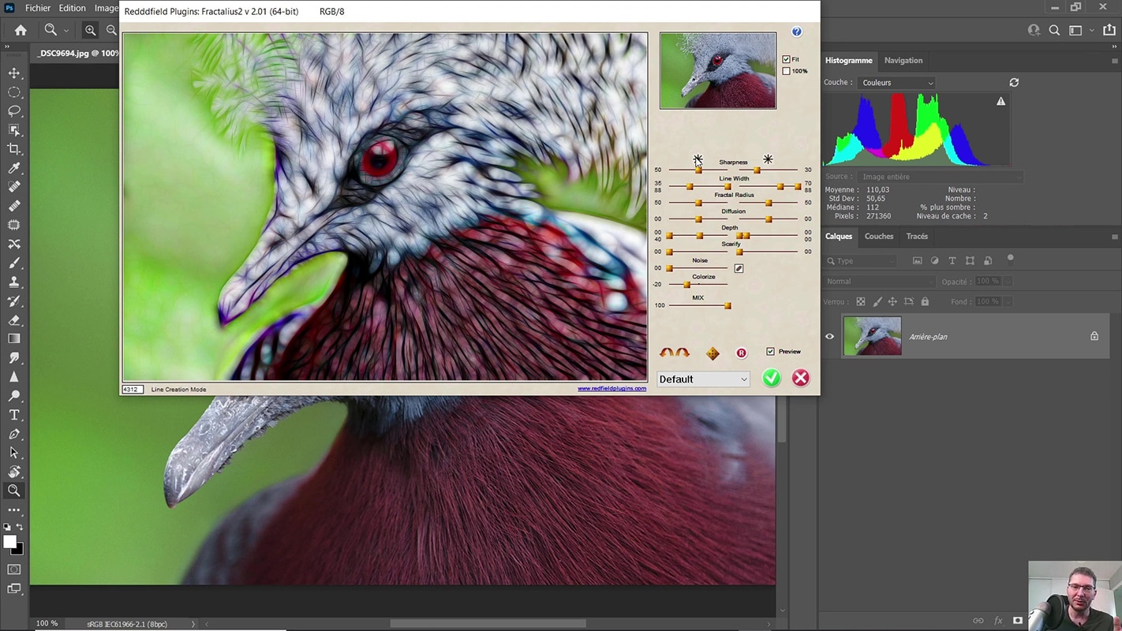This screenshot has height=631, width=1122.
Task: Apply Fractalius with the green checkmark button
Action: 772,379
